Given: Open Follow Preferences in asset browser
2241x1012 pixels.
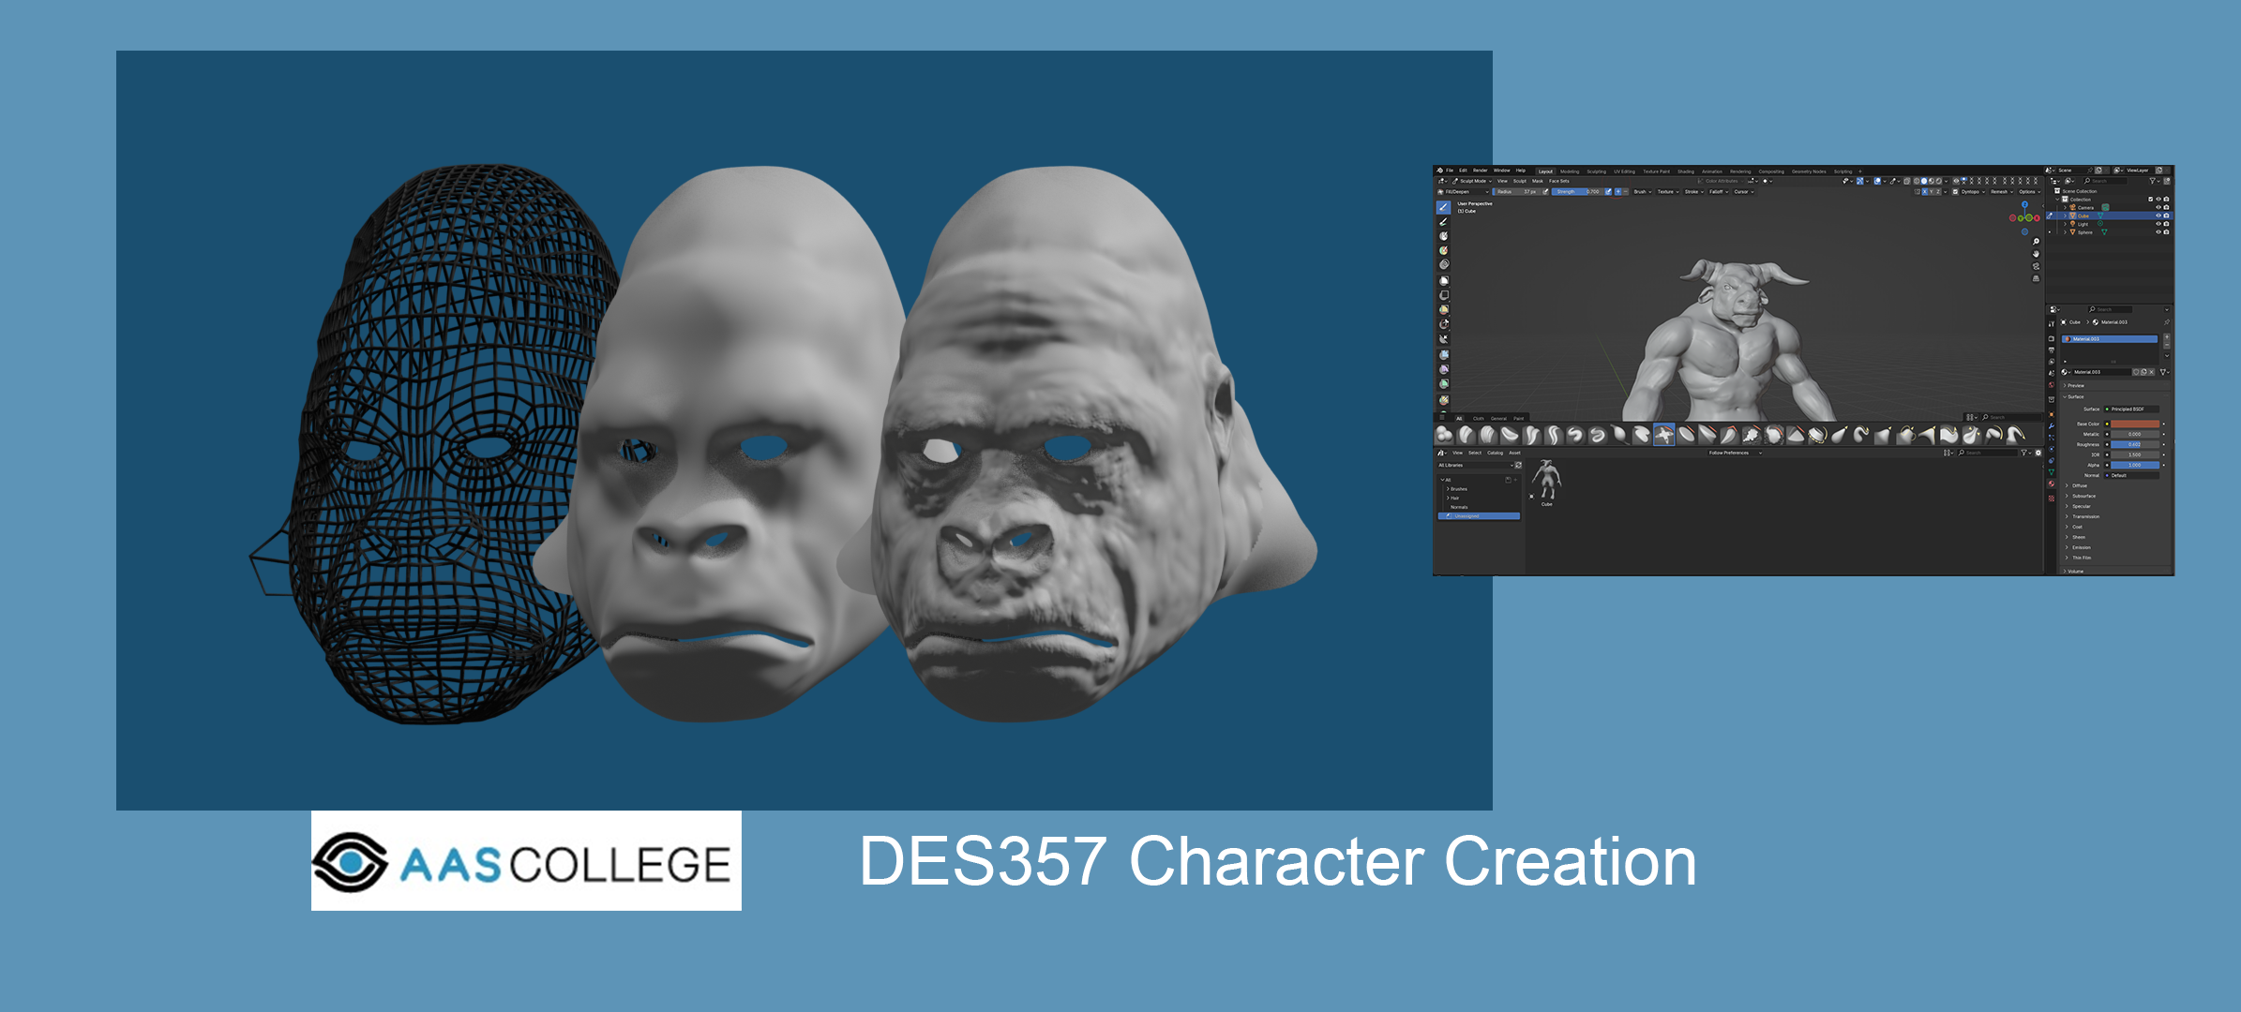Looking at the screenshot, I should click(1733, 453).
